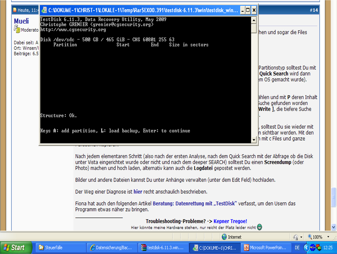Expand hidden tray icons with the arrow
This screenshot has width=337, height=254.
coord(306,248)
